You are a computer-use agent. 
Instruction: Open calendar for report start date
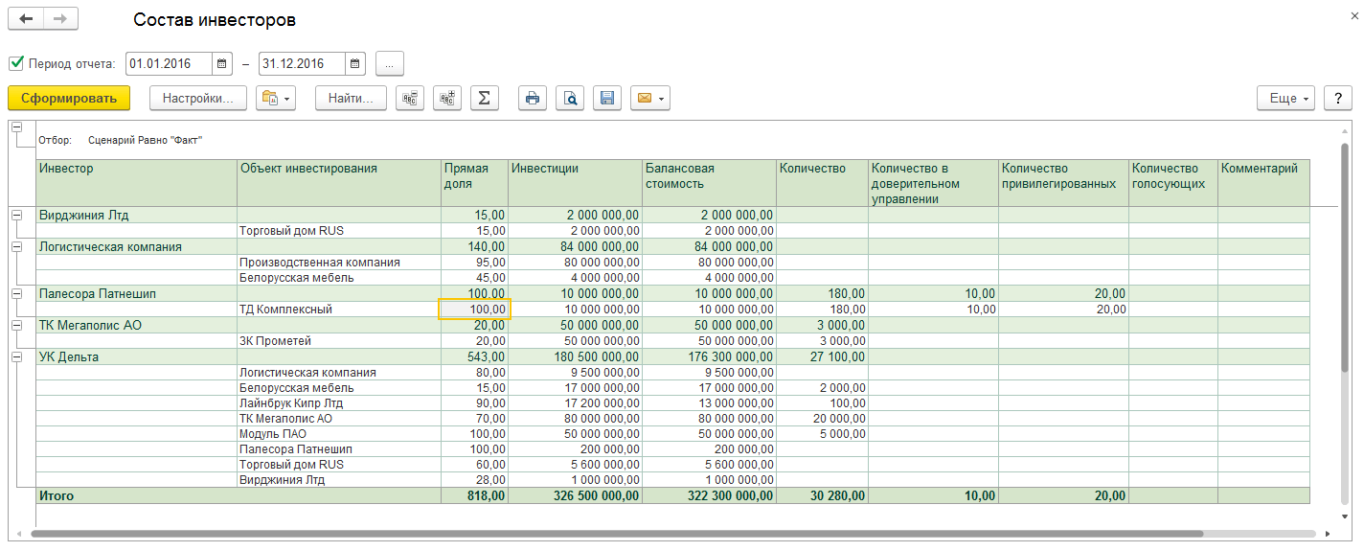[222, 64]
